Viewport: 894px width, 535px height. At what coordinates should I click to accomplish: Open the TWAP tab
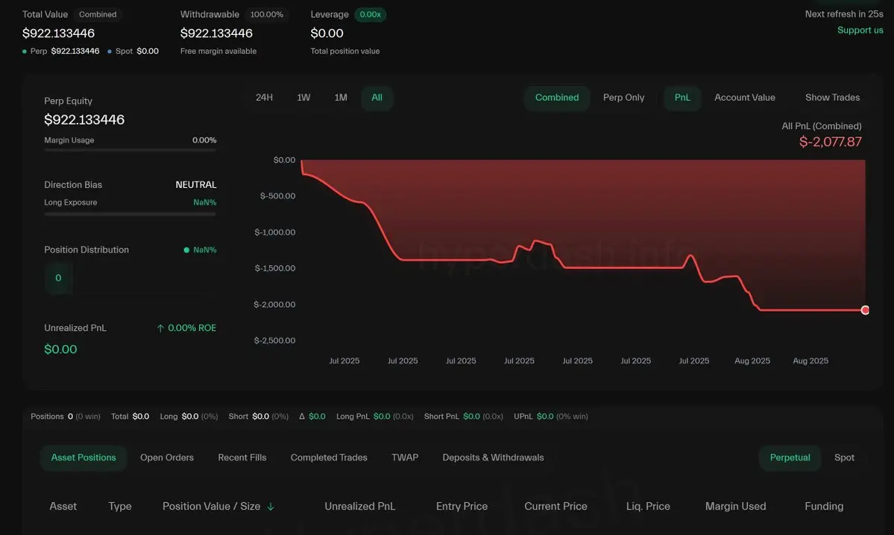click(x=405, y=458)
